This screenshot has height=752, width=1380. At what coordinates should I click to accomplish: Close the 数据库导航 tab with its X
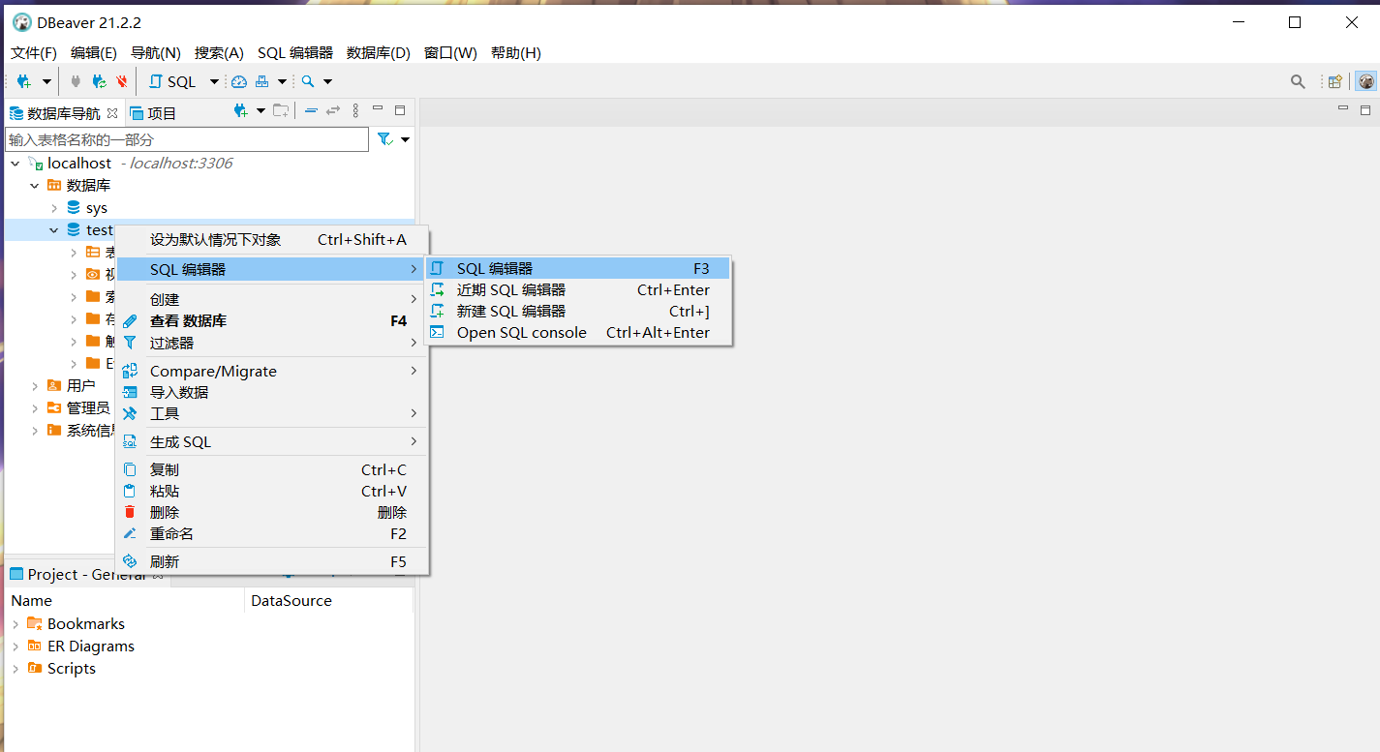click(x=112, y=113)
